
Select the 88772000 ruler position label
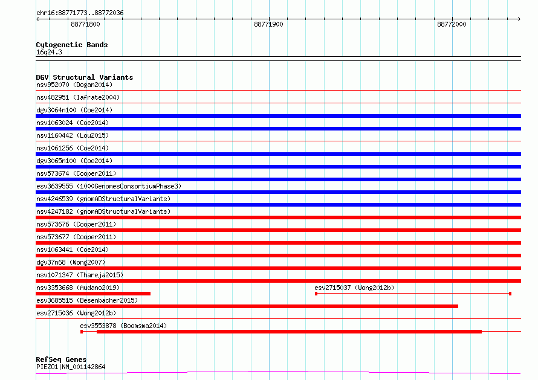pos(452,24)
